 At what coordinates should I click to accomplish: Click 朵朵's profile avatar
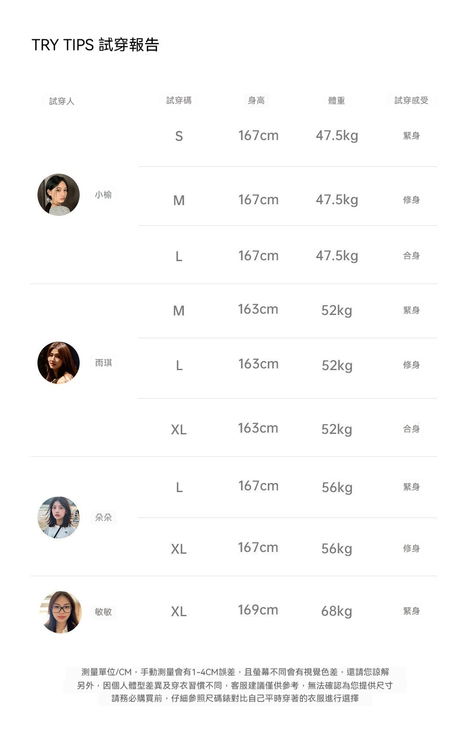[59, 518]
